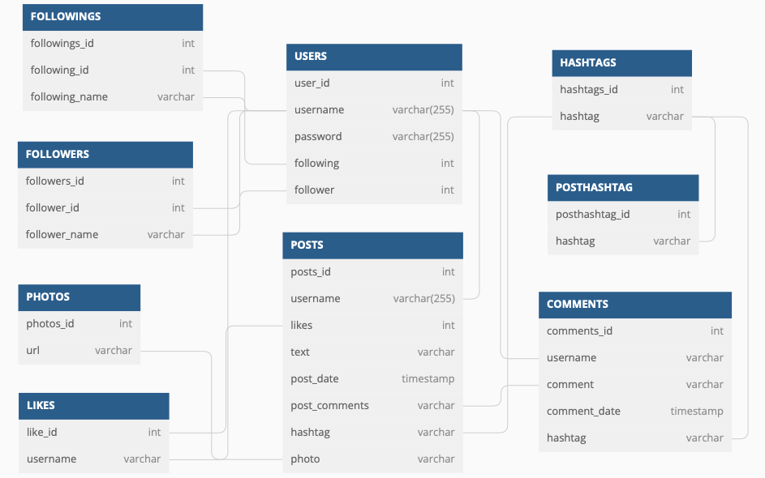765x478 pixels.
Task: Click the USERS table header
Action: click(x=374, y=57)
